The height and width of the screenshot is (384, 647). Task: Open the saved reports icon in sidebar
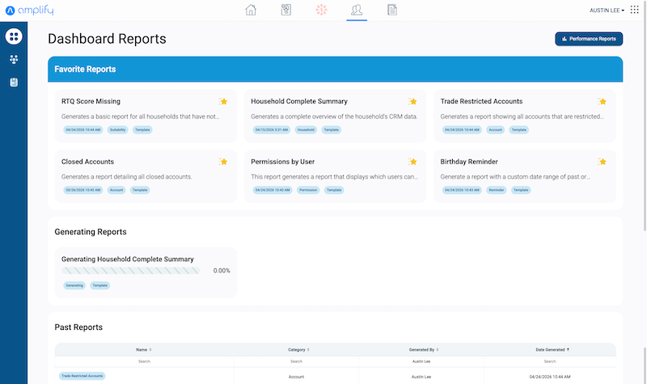(14, 82)
